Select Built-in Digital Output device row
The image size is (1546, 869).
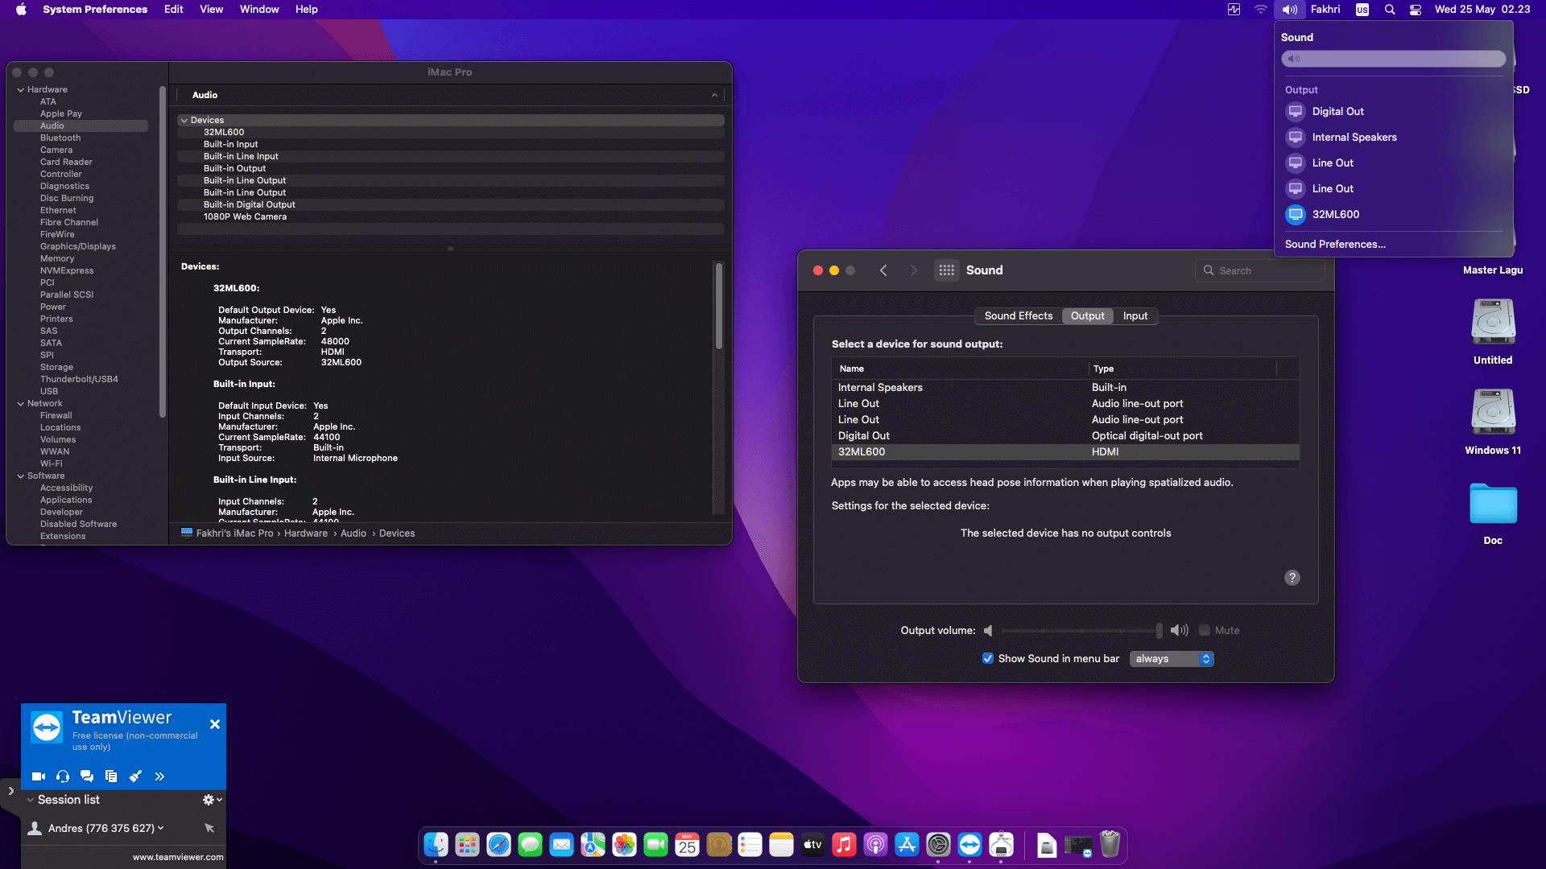pyautogui.click(x=450, y=205)
